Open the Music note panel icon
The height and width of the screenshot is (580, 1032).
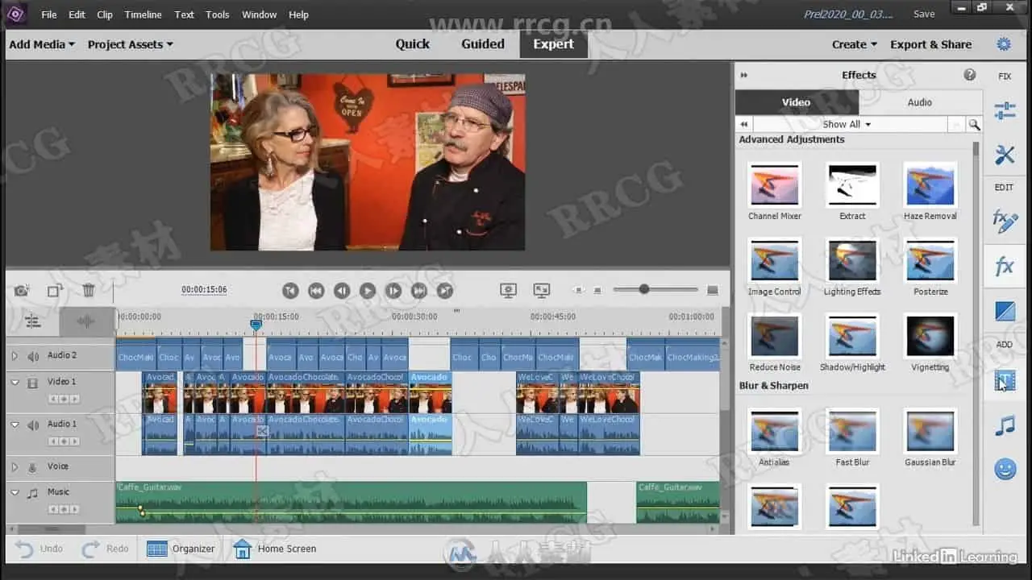pos(1005,425)
